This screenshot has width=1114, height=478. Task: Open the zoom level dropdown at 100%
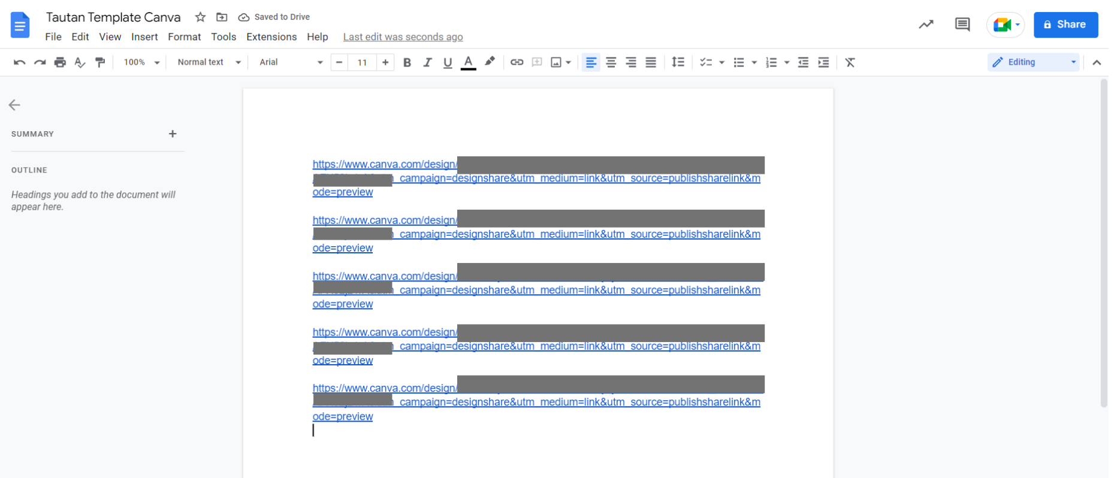[141, 62]
